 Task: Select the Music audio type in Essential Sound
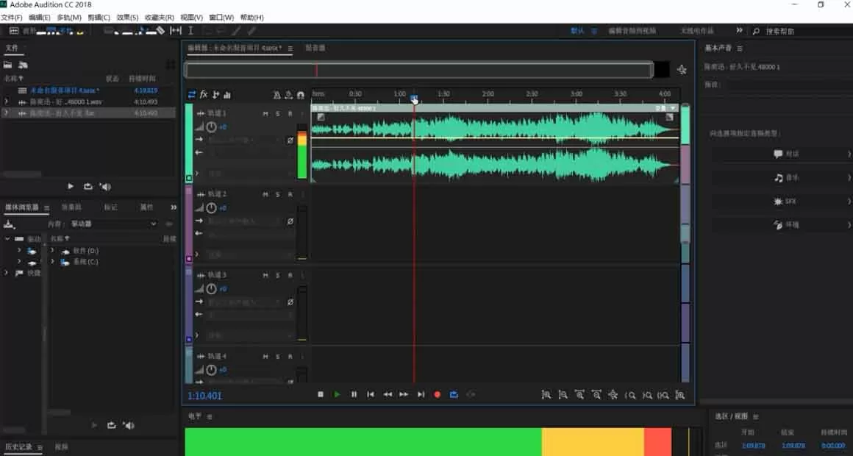[x=781, y=178]
